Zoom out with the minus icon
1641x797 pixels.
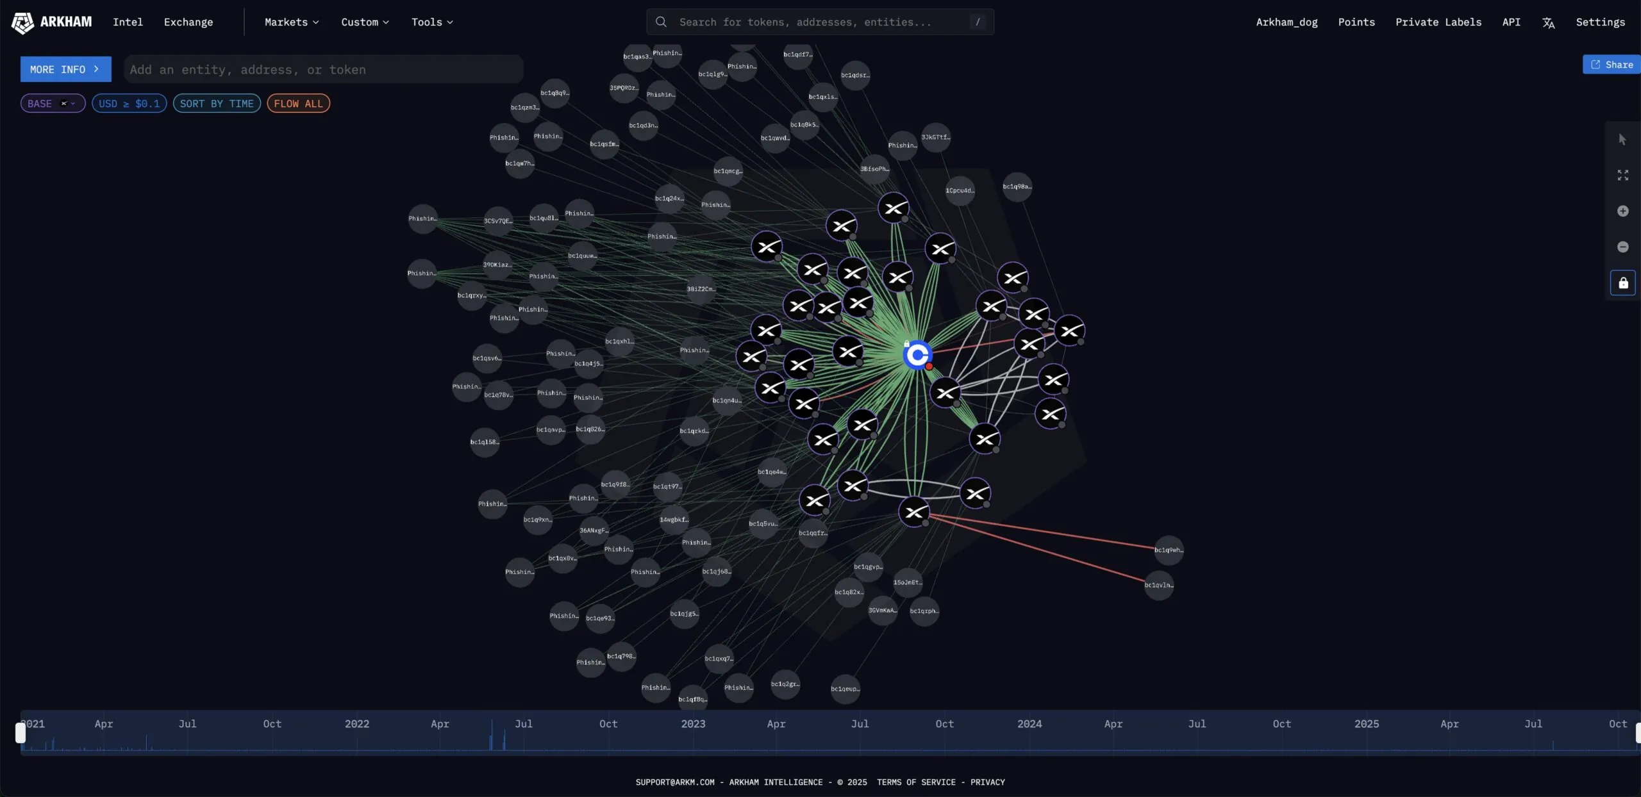[x=1622, y=247]
